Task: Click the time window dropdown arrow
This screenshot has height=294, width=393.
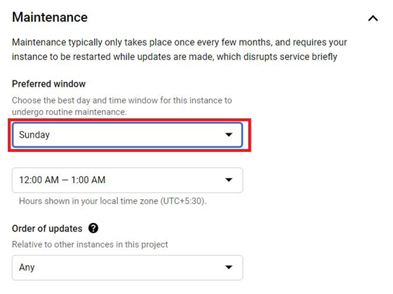Action: pyautogui.click(x=228, y=180)
